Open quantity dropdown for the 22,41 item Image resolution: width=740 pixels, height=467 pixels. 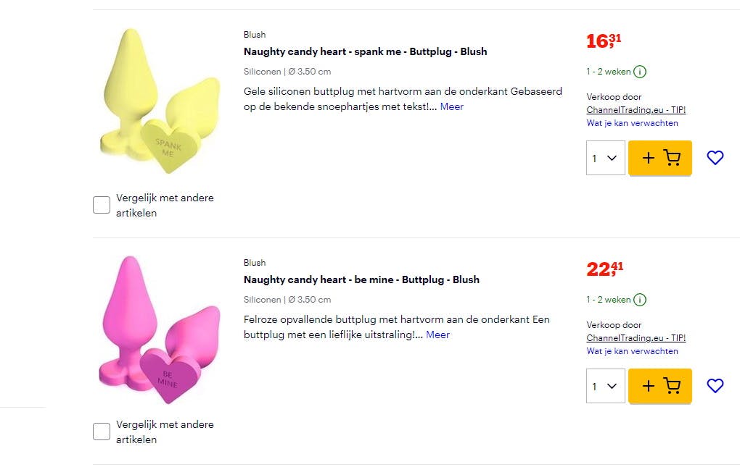click(x=605, y=386)
